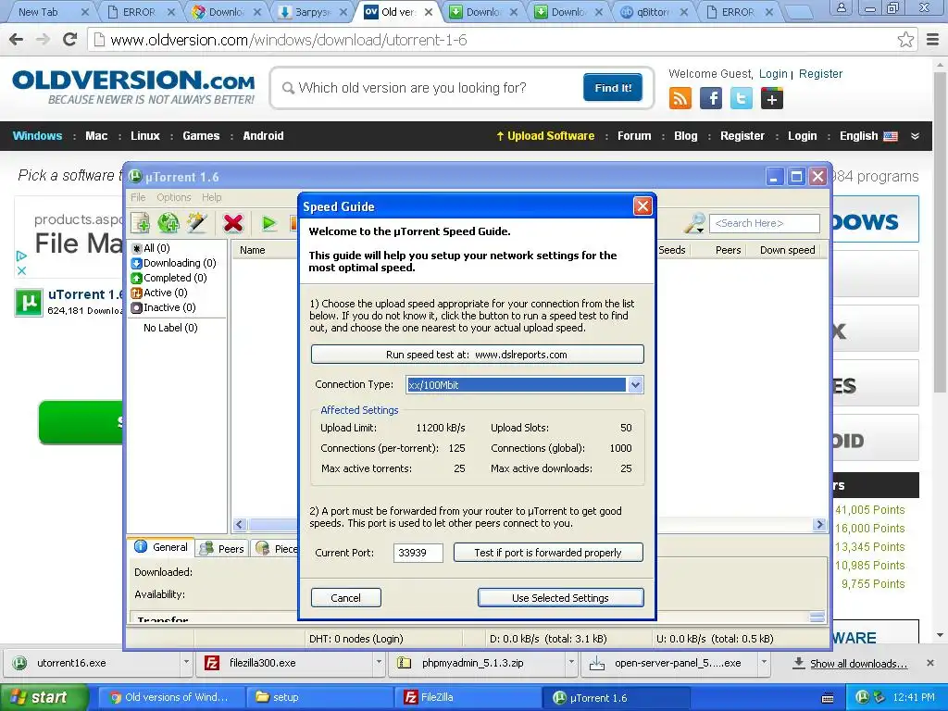Click the Downloading category icon in sidebar
Viewport: 948px width, 711px height.
pyautogui.click(x=137, y=263)
